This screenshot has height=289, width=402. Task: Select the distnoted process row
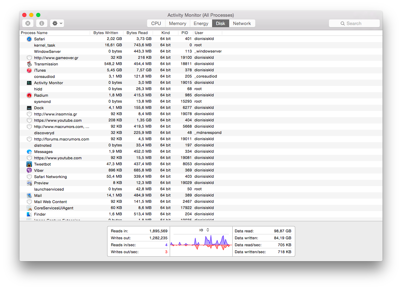point(201,145)
